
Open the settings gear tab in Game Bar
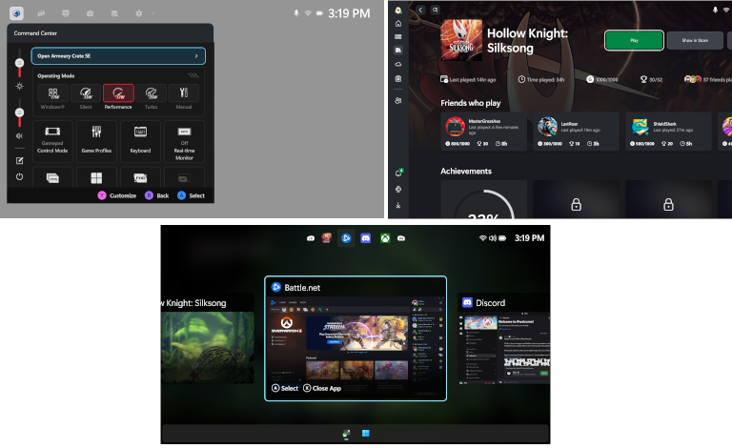coord(138,13)
